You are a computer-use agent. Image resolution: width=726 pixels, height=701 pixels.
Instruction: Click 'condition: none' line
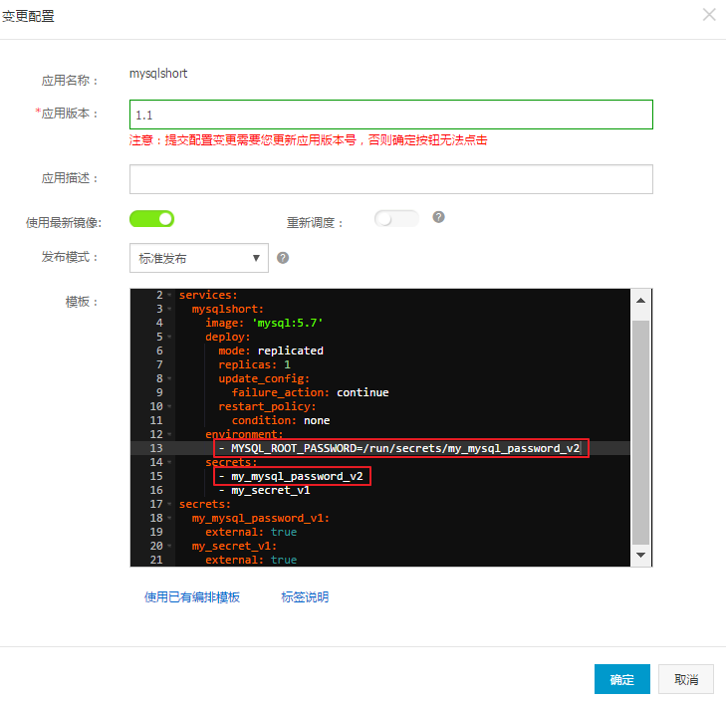click(x=281, y=420)
